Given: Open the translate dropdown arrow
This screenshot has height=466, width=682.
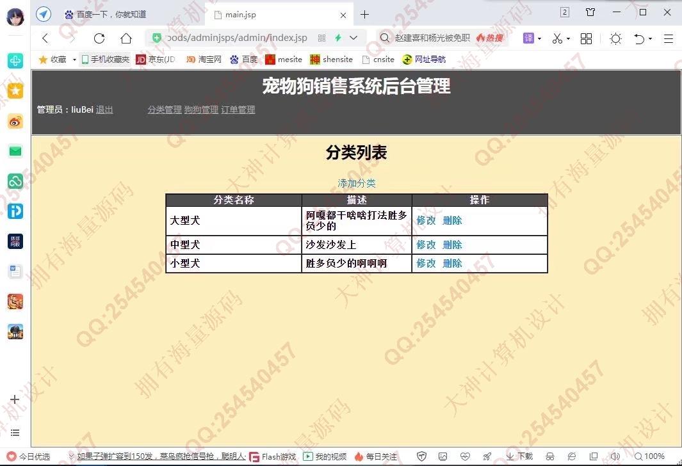Looking at the screenshot, I should tap(539, 38).
